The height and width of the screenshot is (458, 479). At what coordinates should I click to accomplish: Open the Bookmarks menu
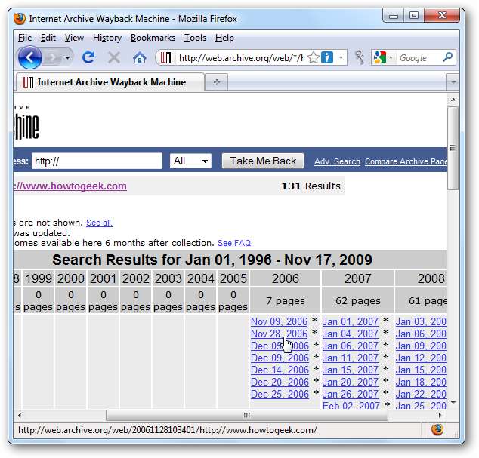[153, 38]
